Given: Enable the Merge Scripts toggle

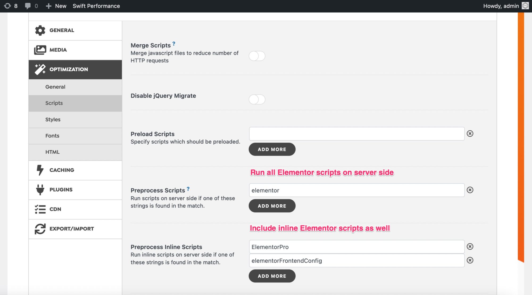Looking at the screenshot, I should (x=257, y=56).
